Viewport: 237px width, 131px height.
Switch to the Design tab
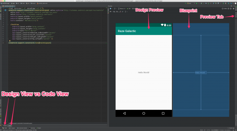pyautogui.click(x=5, y=126)
